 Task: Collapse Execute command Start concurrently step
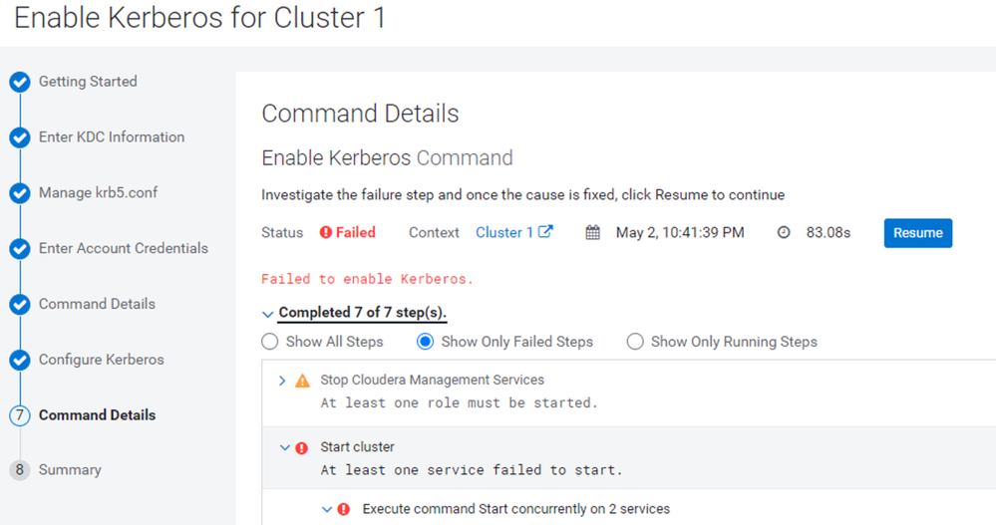point(326,509)
